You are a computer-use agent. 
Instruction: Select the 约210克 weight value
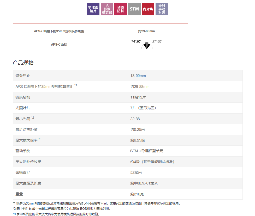[x=137, y=194]
